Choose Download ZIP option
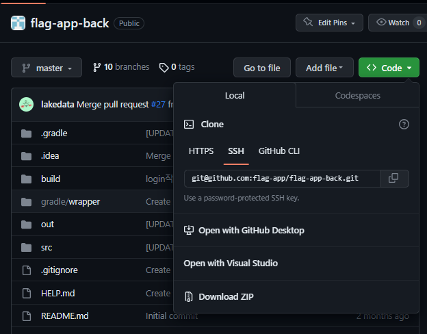Image resolution: width=427 pixels, height=334 pixels. click(296, 296)
